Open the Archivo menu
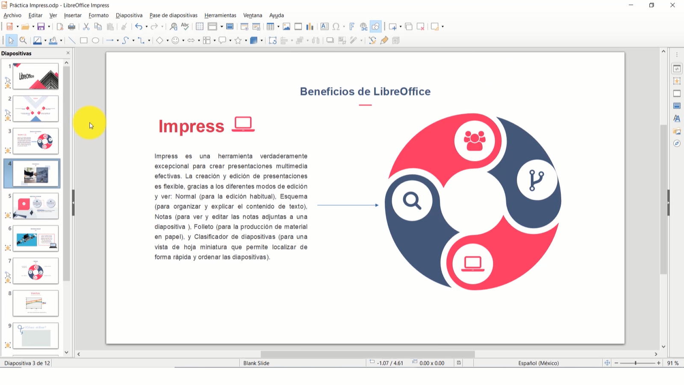This screenshot has height=385, width=684. 12,15
